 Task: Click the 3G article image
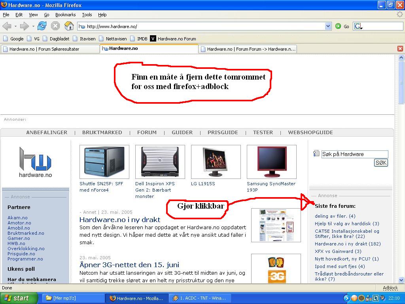tap(276, 269)
